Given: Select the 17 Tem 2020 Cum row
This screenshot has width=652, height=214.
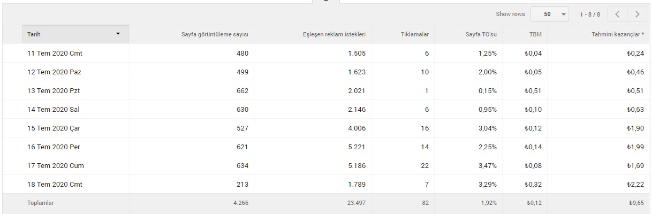Looking at the screenshot, I should coord(326,166).
